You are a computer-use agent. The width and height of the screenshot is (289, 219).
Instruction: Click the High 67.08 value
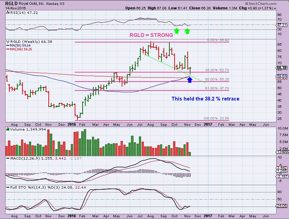point(157,8)
